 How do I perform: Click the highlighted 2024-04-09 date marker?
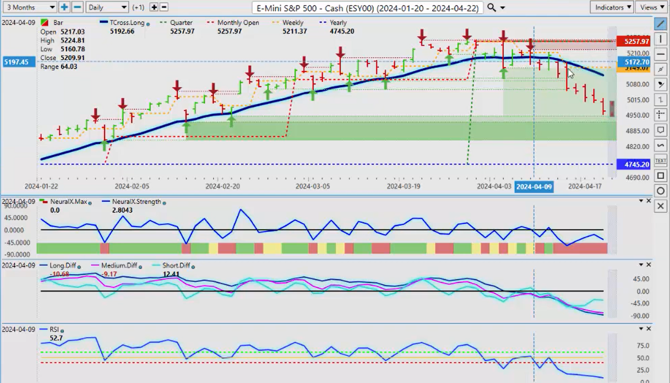[534, 187]
